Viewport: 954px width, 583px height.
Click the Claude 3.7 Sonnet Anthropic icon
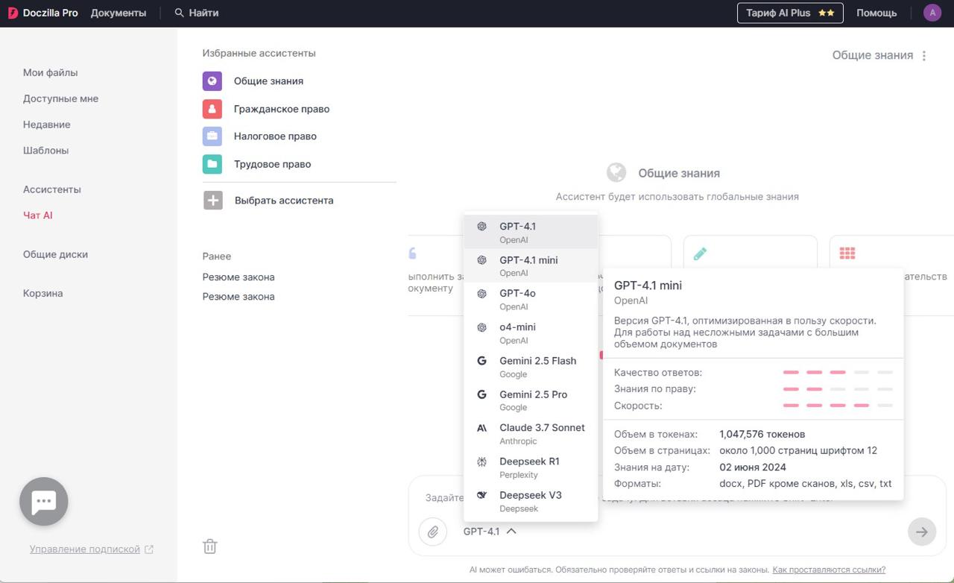(x=482, y=428)
